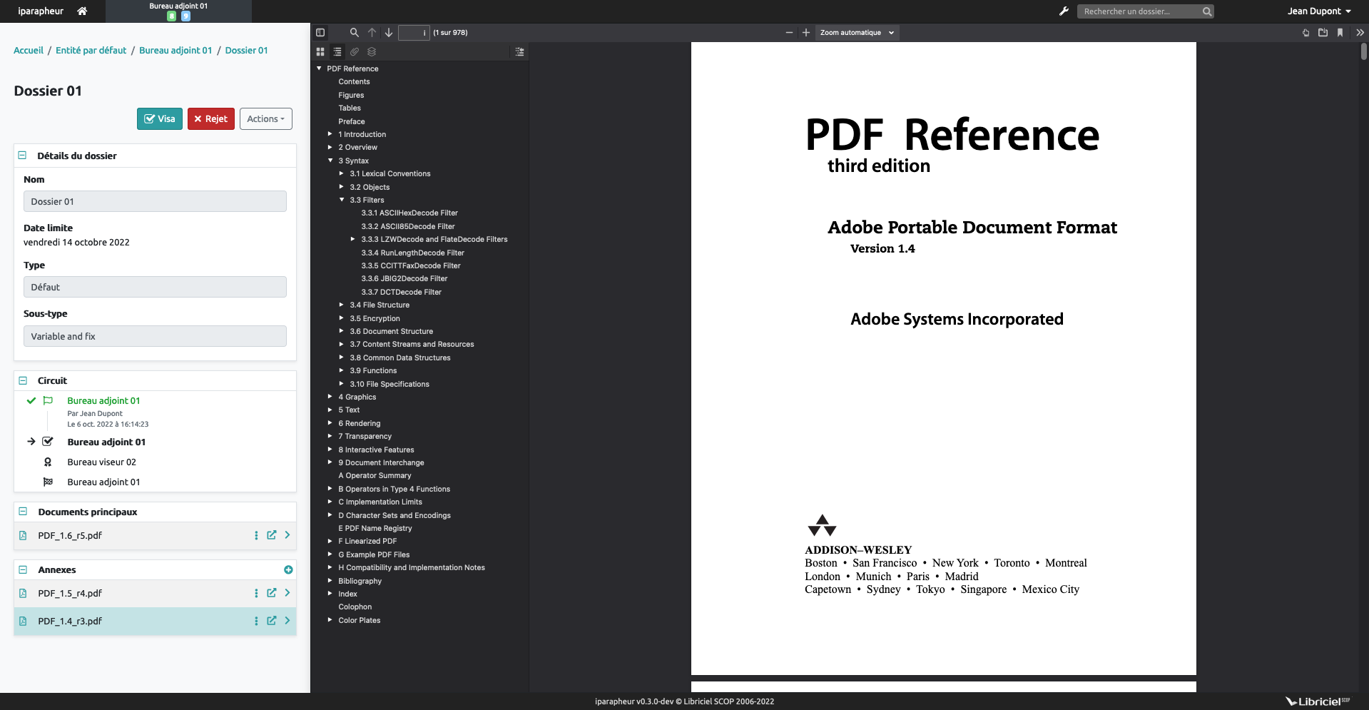Image resolution: width=1369 pixels, height=710 pixels.
Task: Select A Operator Summary outline entry
Action: pos(375,475)
